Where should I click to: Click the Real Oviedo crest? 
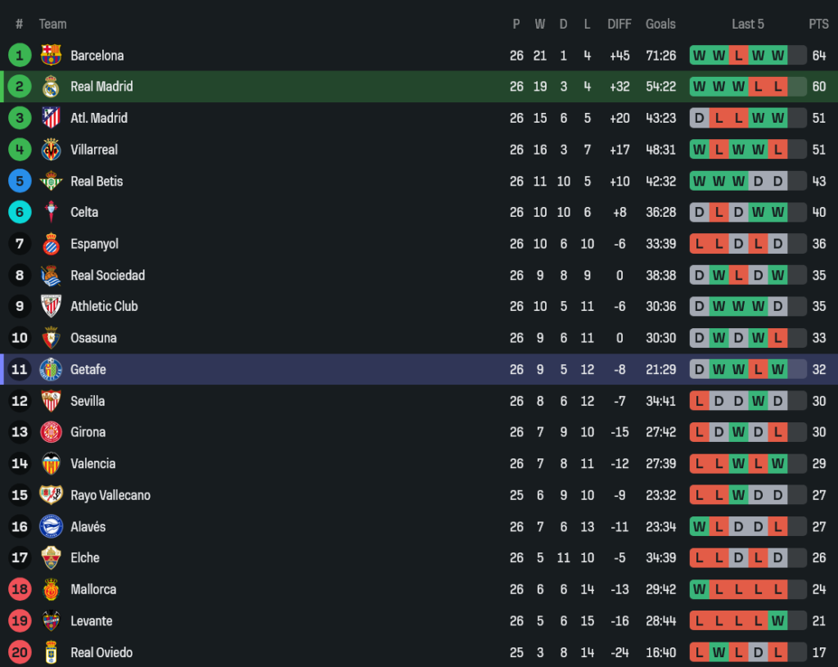(x=51, y=652)
